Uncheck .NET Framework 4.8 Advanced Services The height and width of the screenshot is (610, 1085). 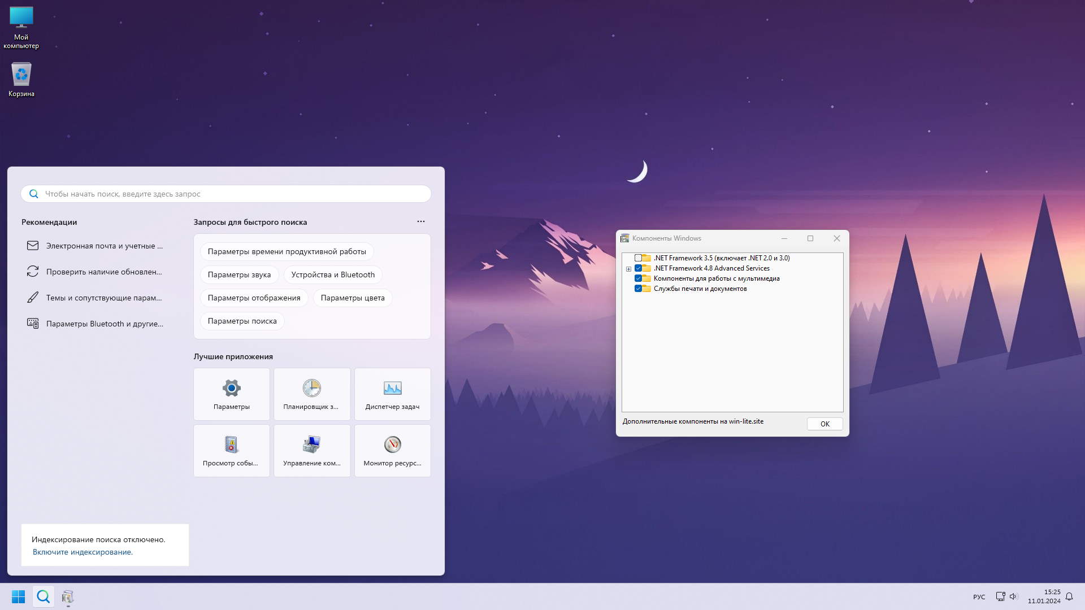click(638, 268)
